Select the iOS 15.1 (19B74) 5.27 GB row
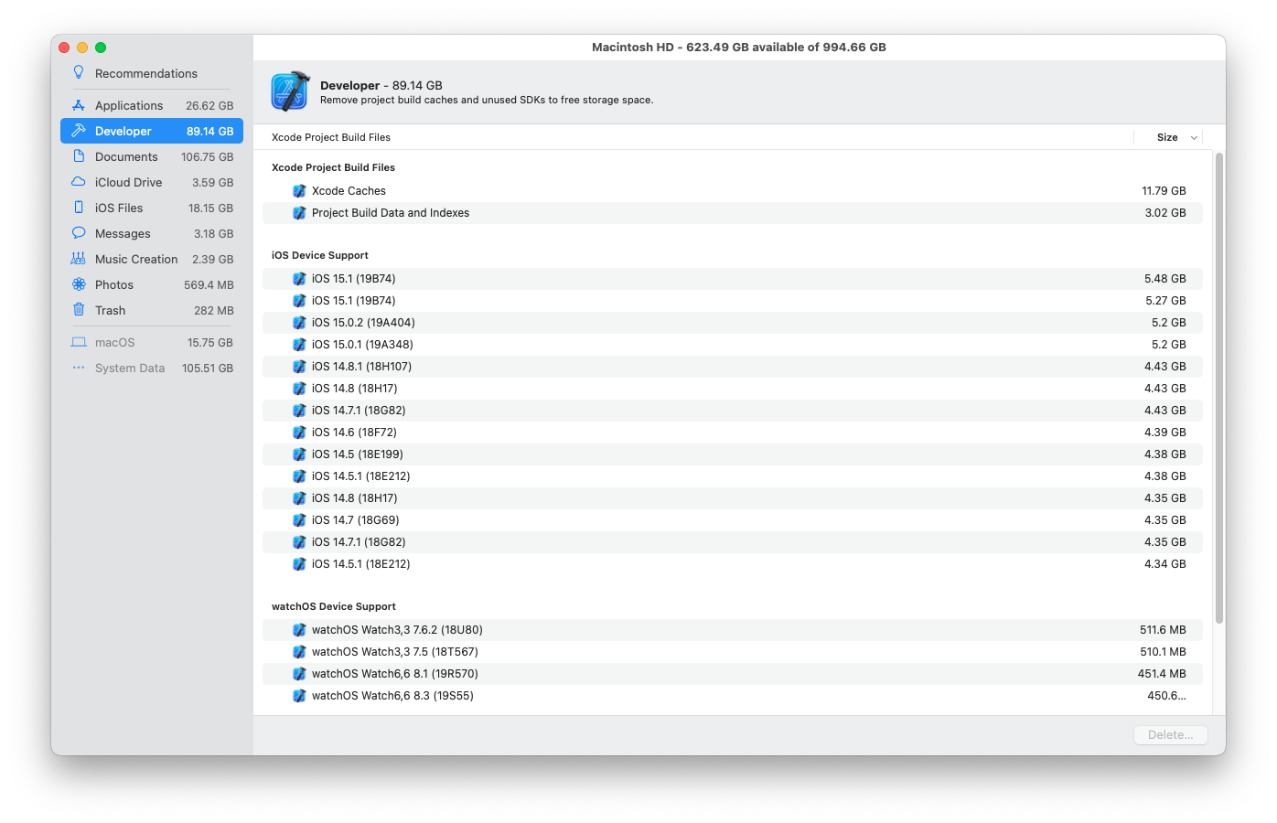 pos(733,301)
